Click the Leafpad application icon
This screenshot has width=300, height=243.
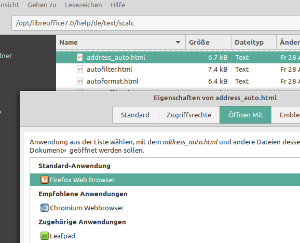click(x=45, y=236)
